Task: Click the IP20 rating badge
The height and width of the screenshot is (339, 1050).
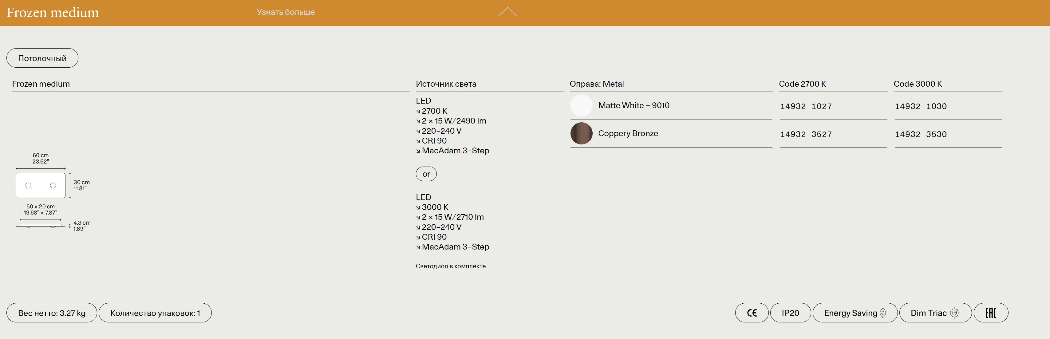Action: pyautogui.click(x=790, y=313)
